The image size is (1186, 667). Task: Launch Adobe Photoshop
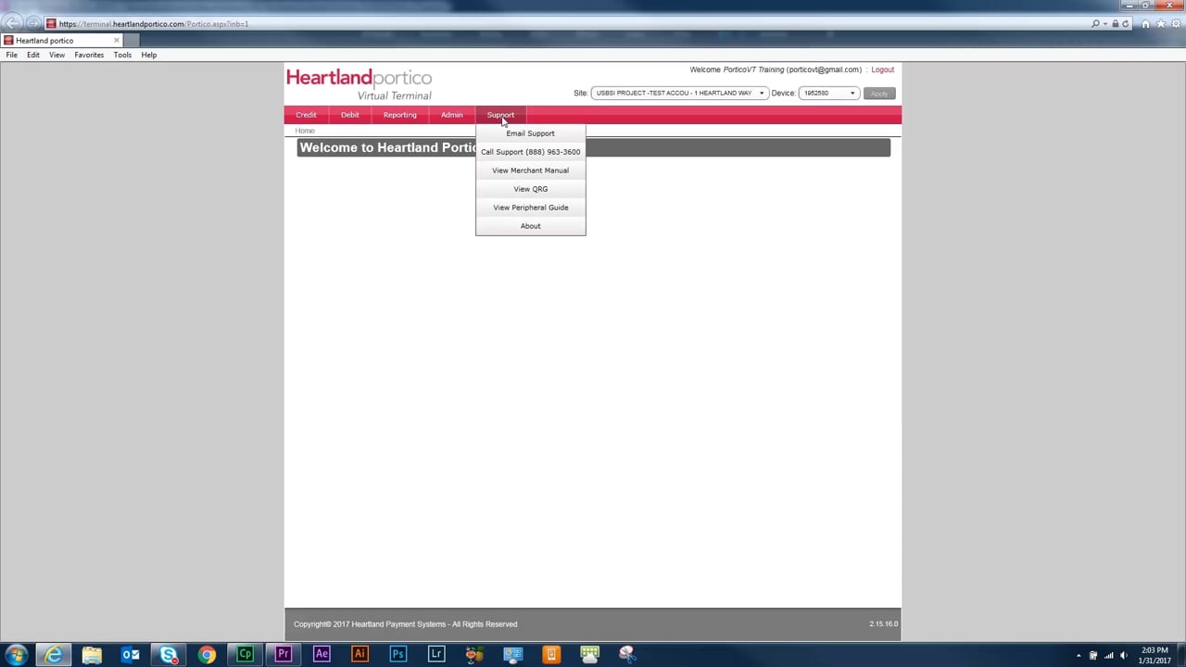(397, 655)
